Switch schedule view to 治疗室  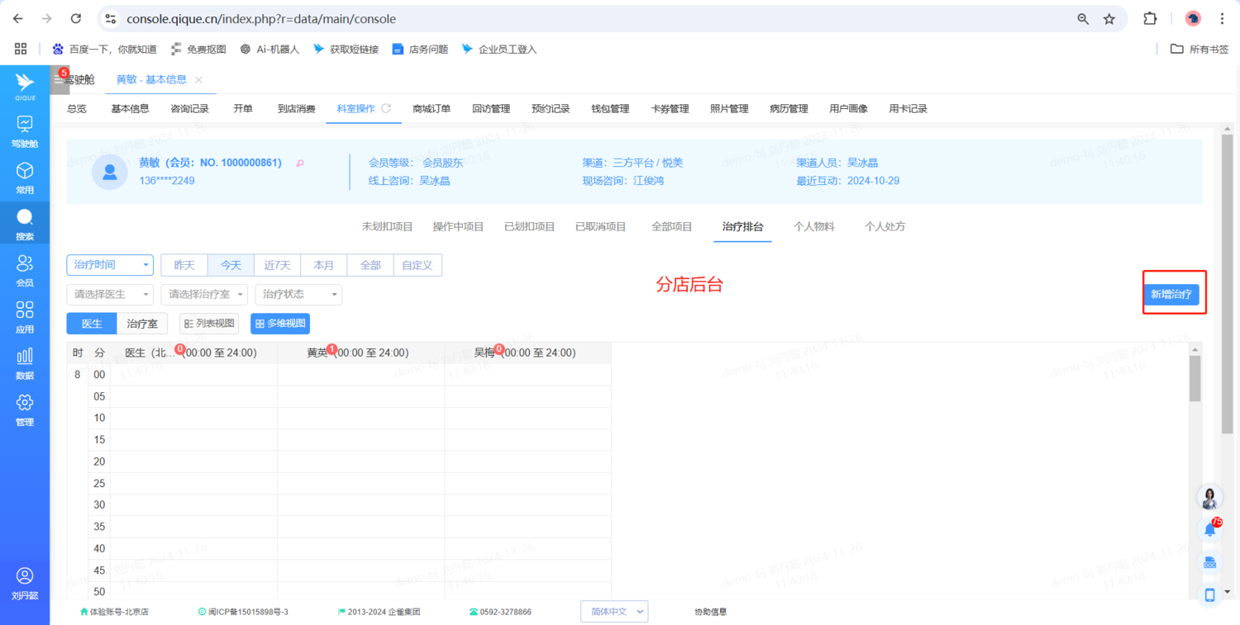(x=142, y=324)
